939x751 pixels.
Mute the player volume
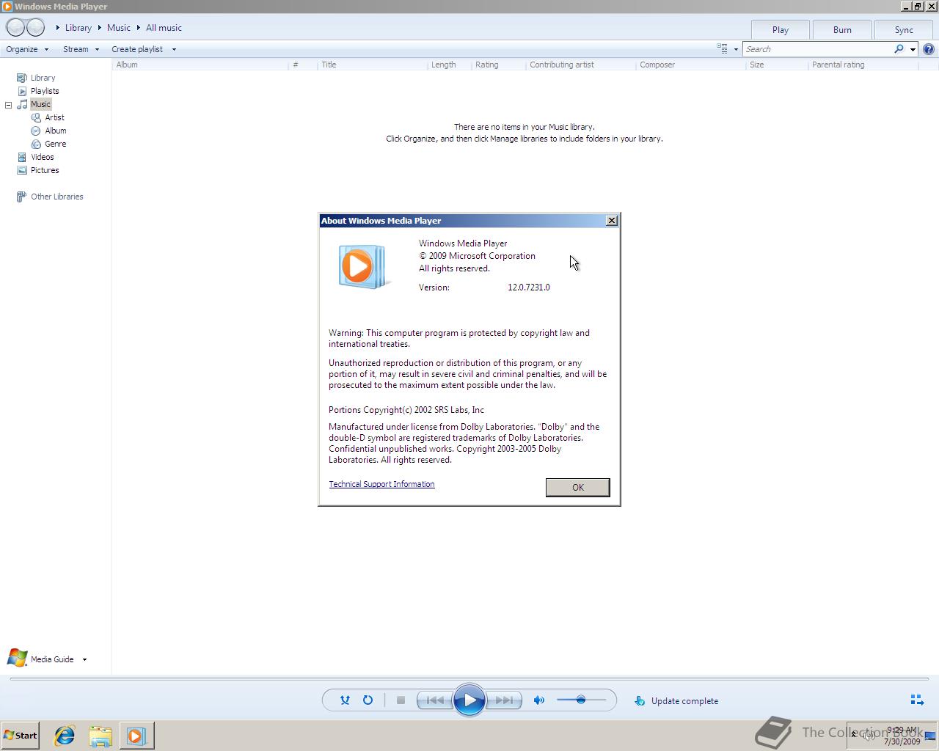(x=538, y=700)
